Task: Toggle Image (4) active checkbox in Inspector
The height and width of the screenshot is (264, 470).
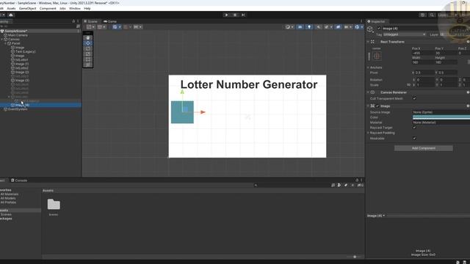Action: tap(379, 29)
